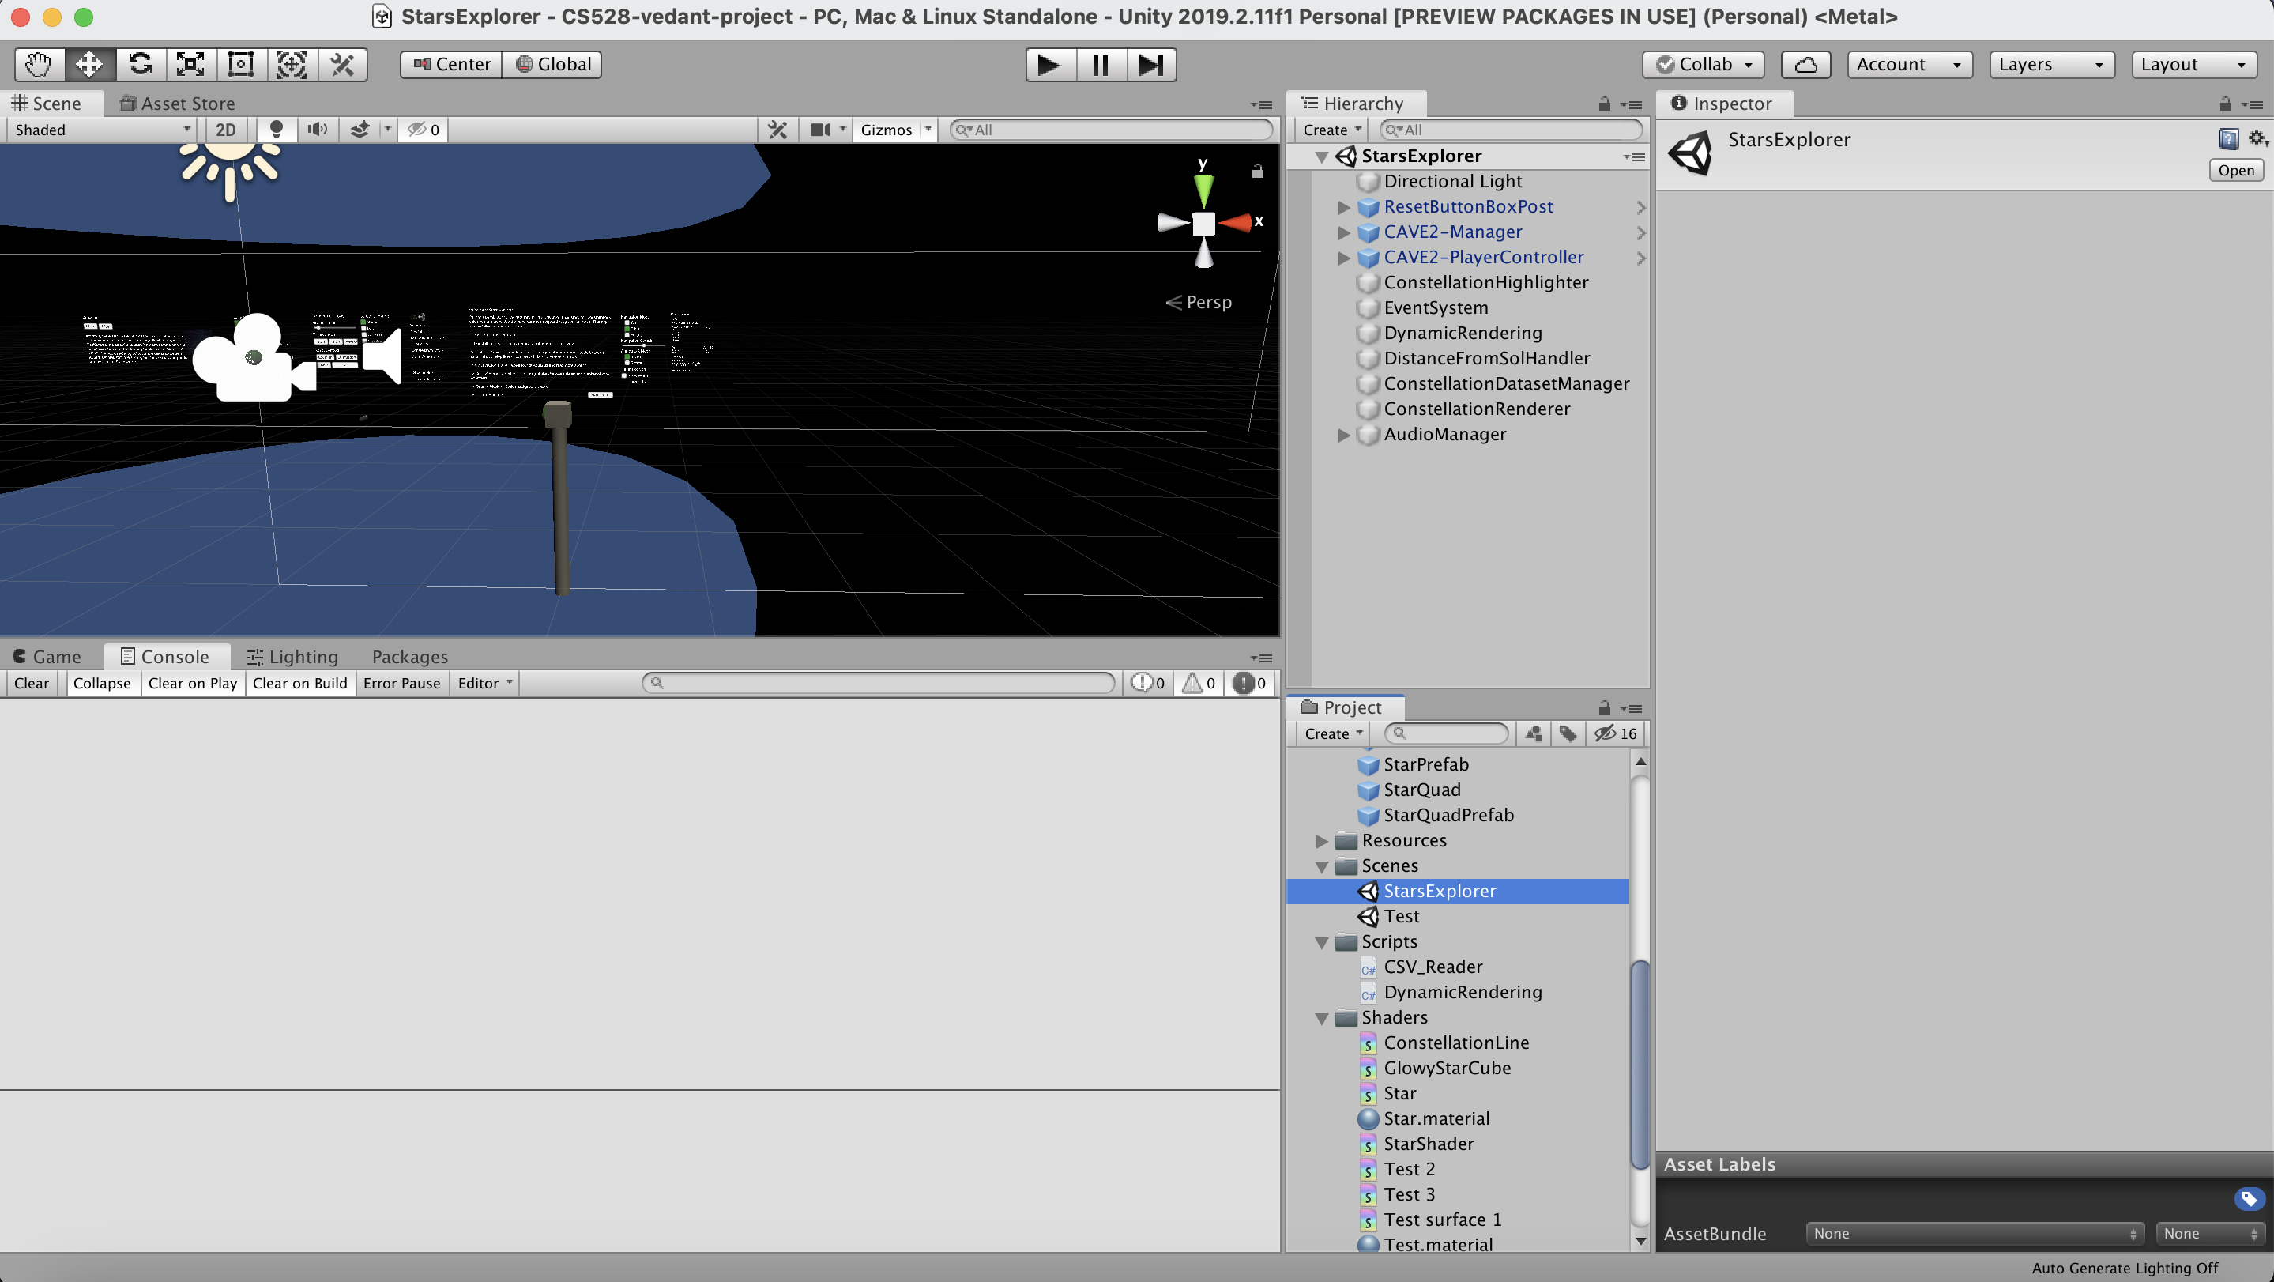Toggle Hierarchy panel lock icon
The height and width of the screenshot is (1282, 2274).
coord(1604,104)
